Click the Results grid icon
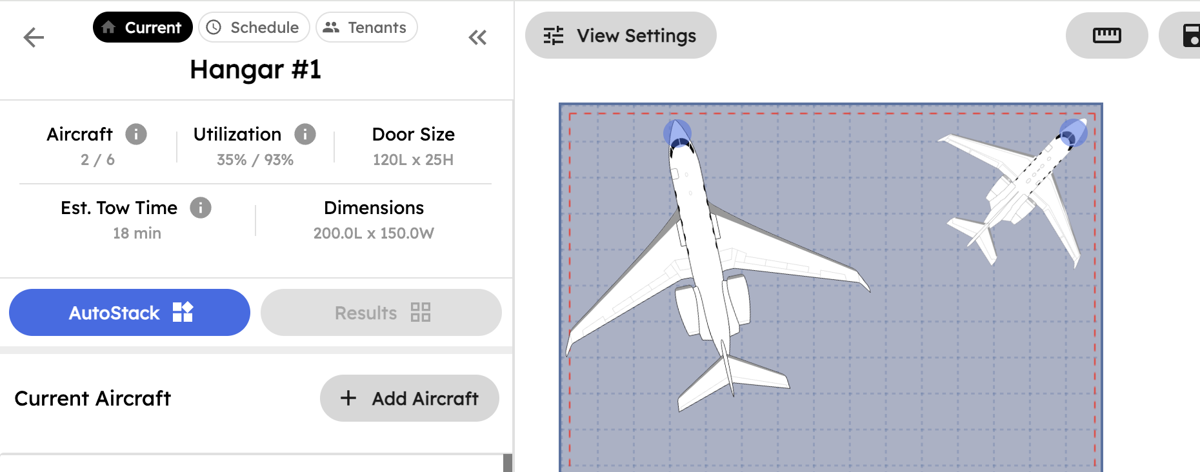This screenshot has width=1200, height=472. [420, 312]
